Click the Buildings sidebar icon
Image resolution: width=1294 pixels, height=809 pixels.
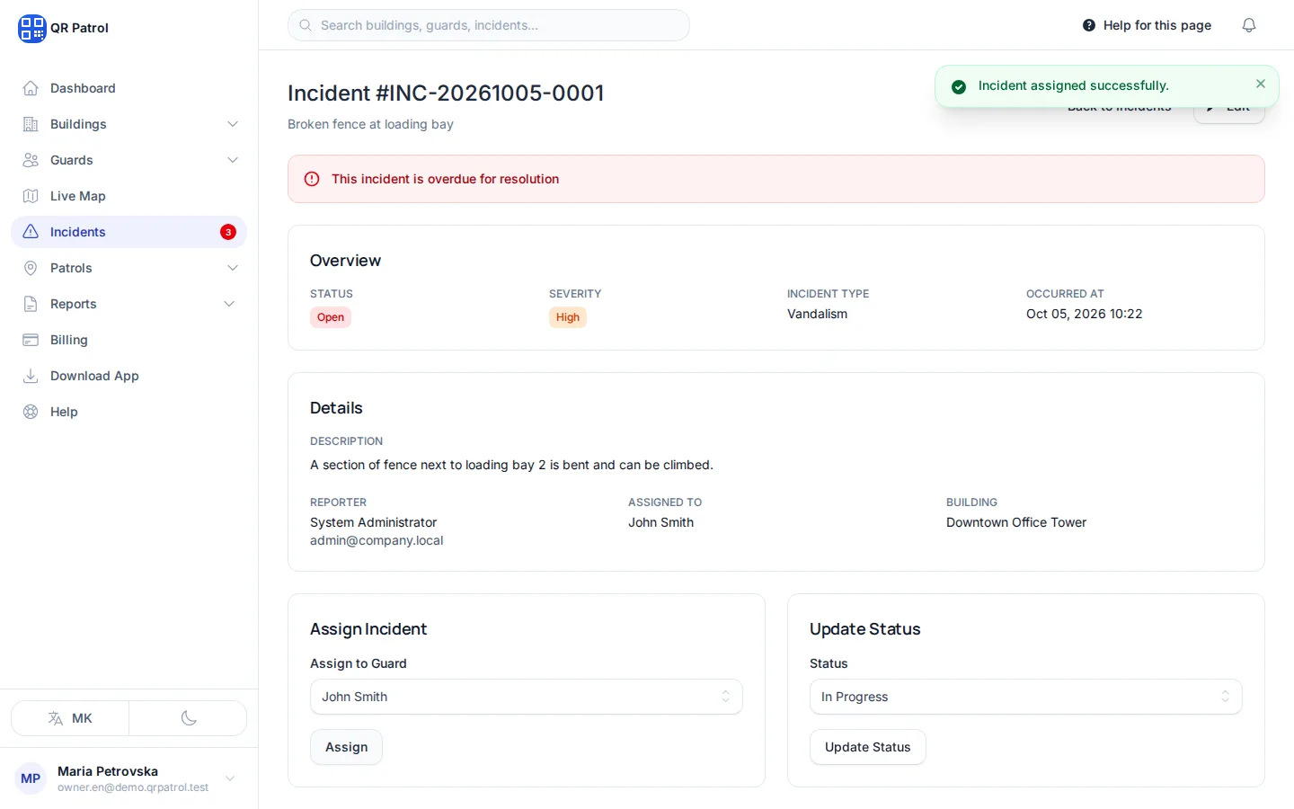coord(31,124)
